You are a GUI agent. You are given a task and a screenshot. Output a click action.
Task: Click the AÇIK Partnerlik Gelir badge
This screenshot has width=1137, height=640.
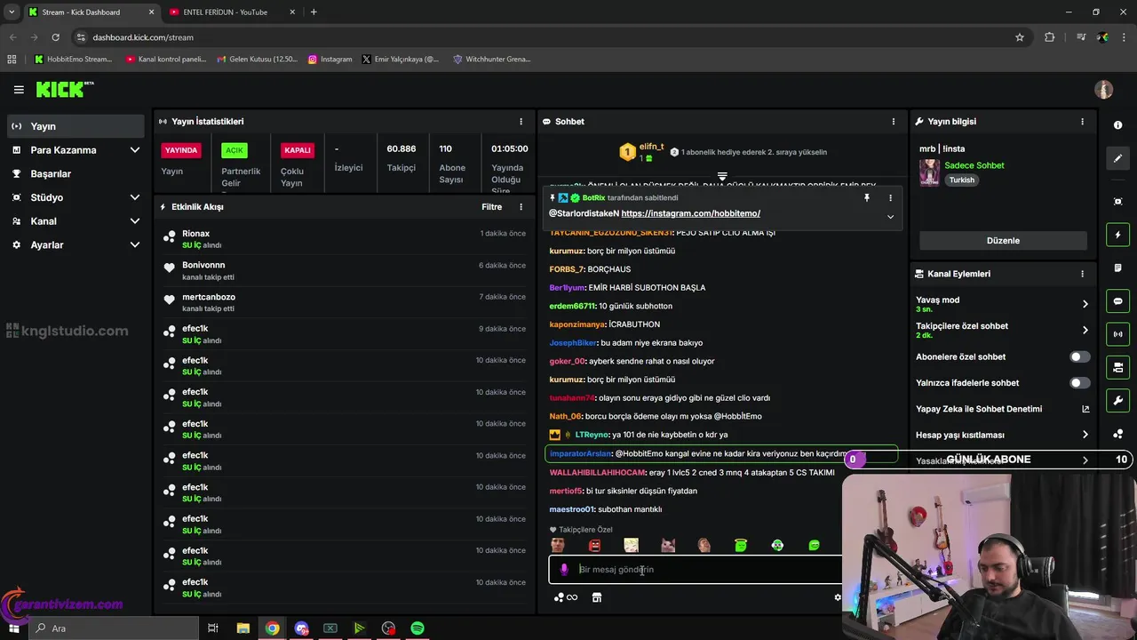point(235,150)
